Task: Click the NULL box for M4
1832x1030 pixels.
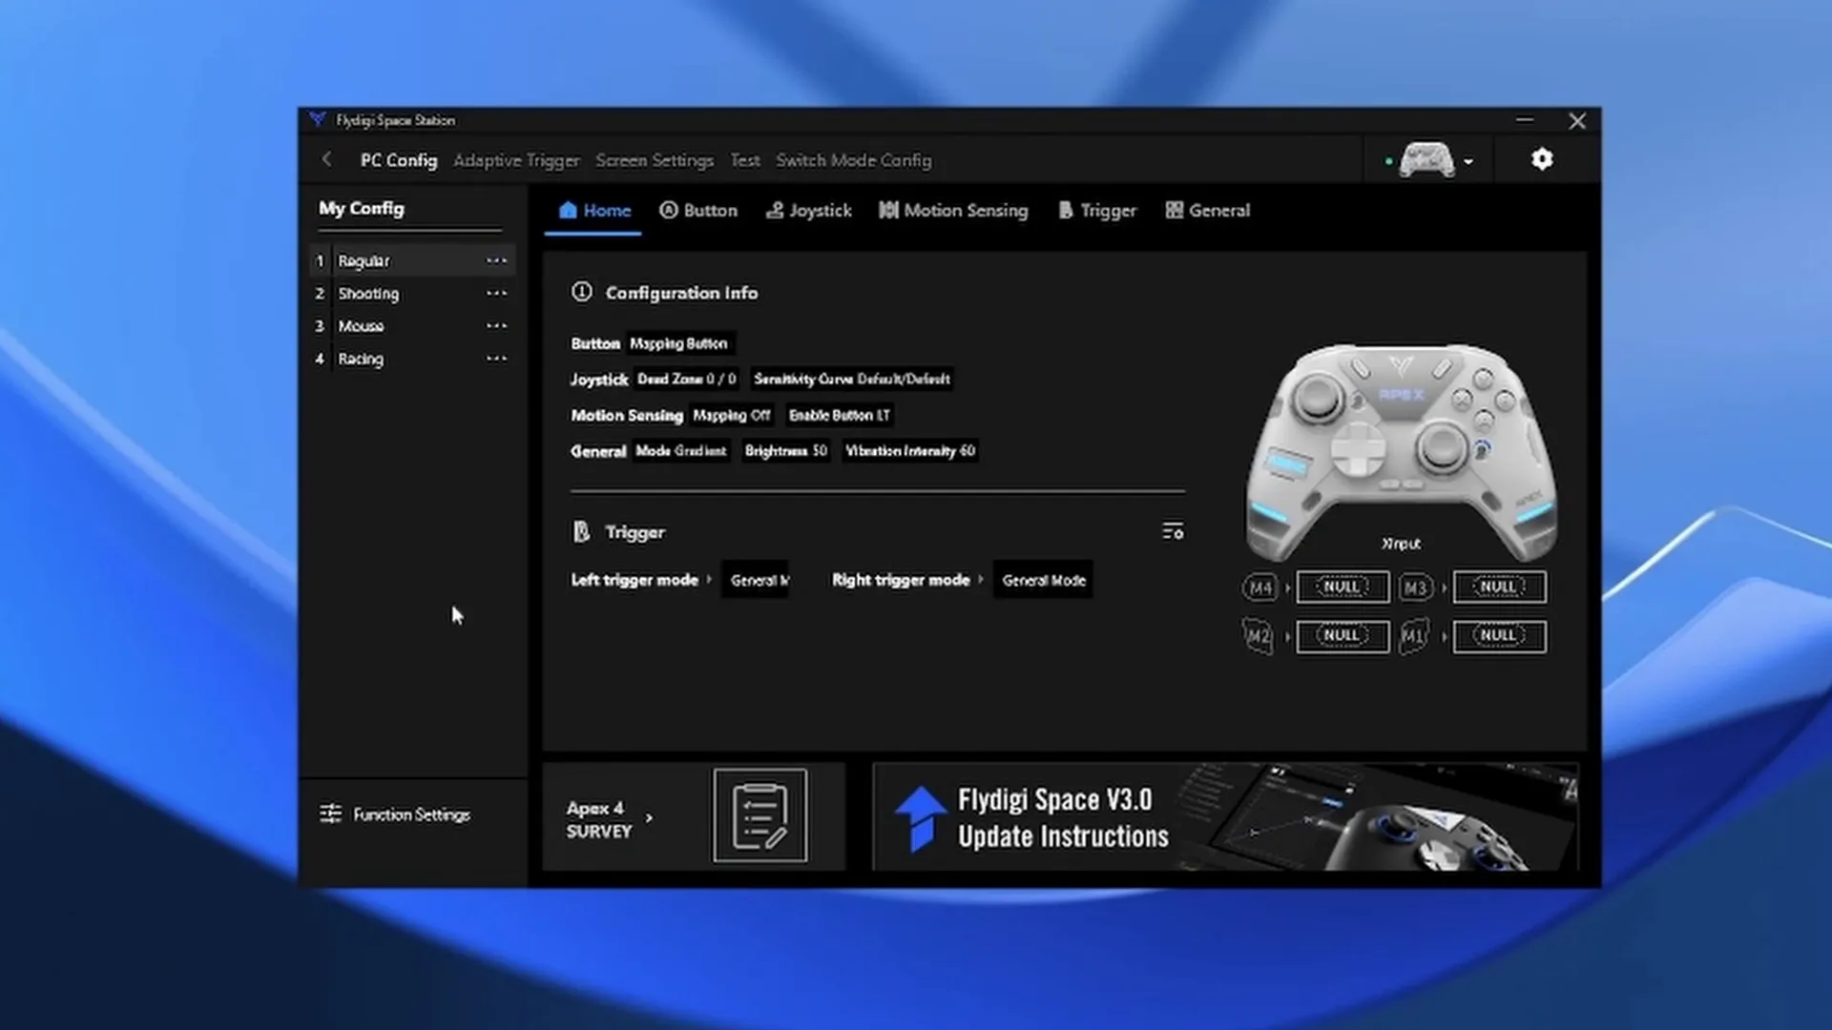Action: (1343, 587)
